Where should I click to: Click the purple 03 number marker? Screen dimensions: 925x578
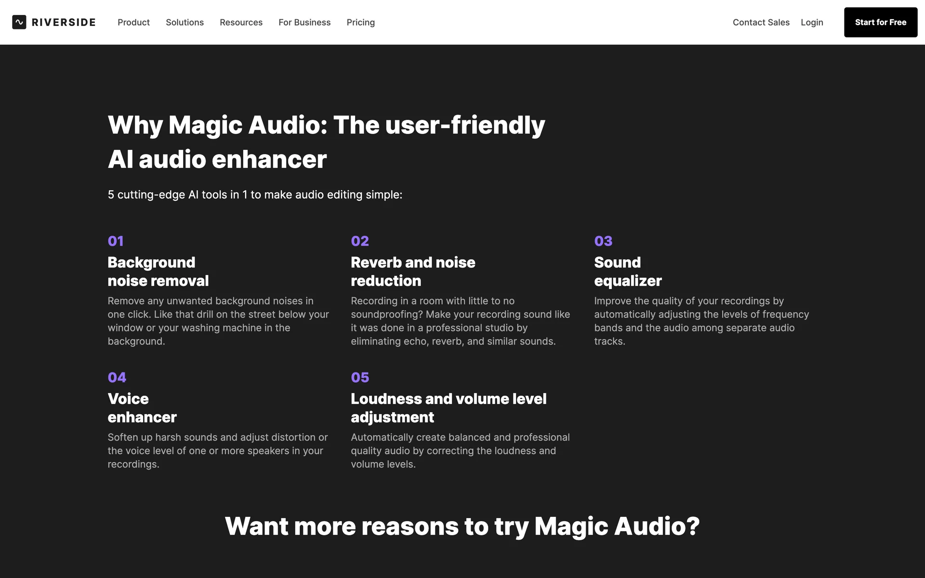[x=603, y=241]
